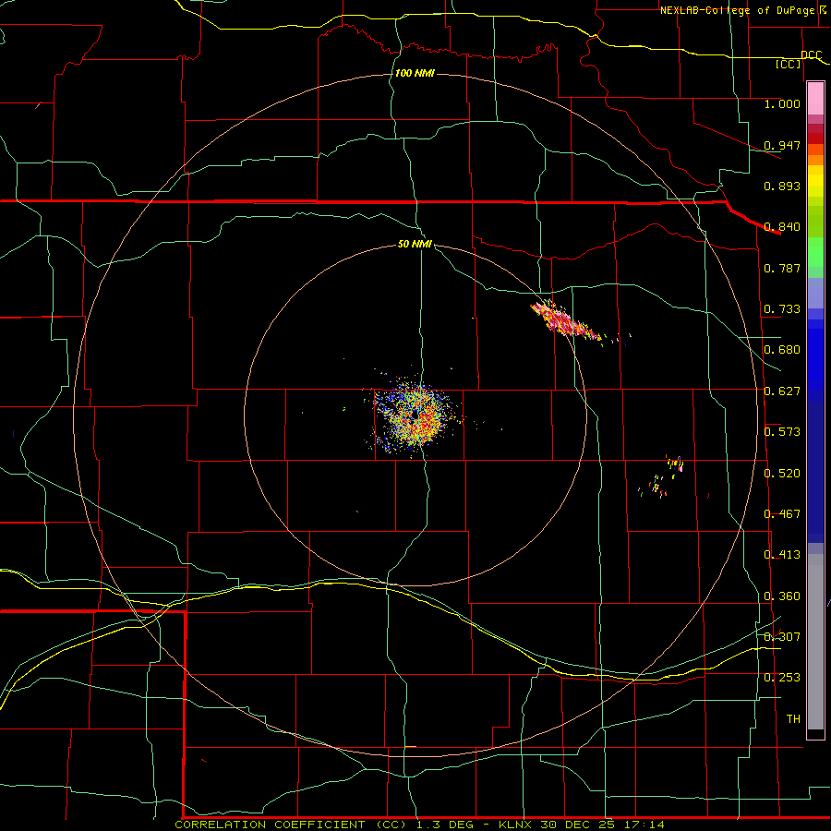This screenshot has width=831, height=831.
Task: Select the 0.627 scale value
Action: tap(782, 391)
